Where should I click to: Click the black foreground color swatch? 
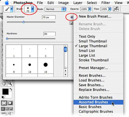point(5,92)
